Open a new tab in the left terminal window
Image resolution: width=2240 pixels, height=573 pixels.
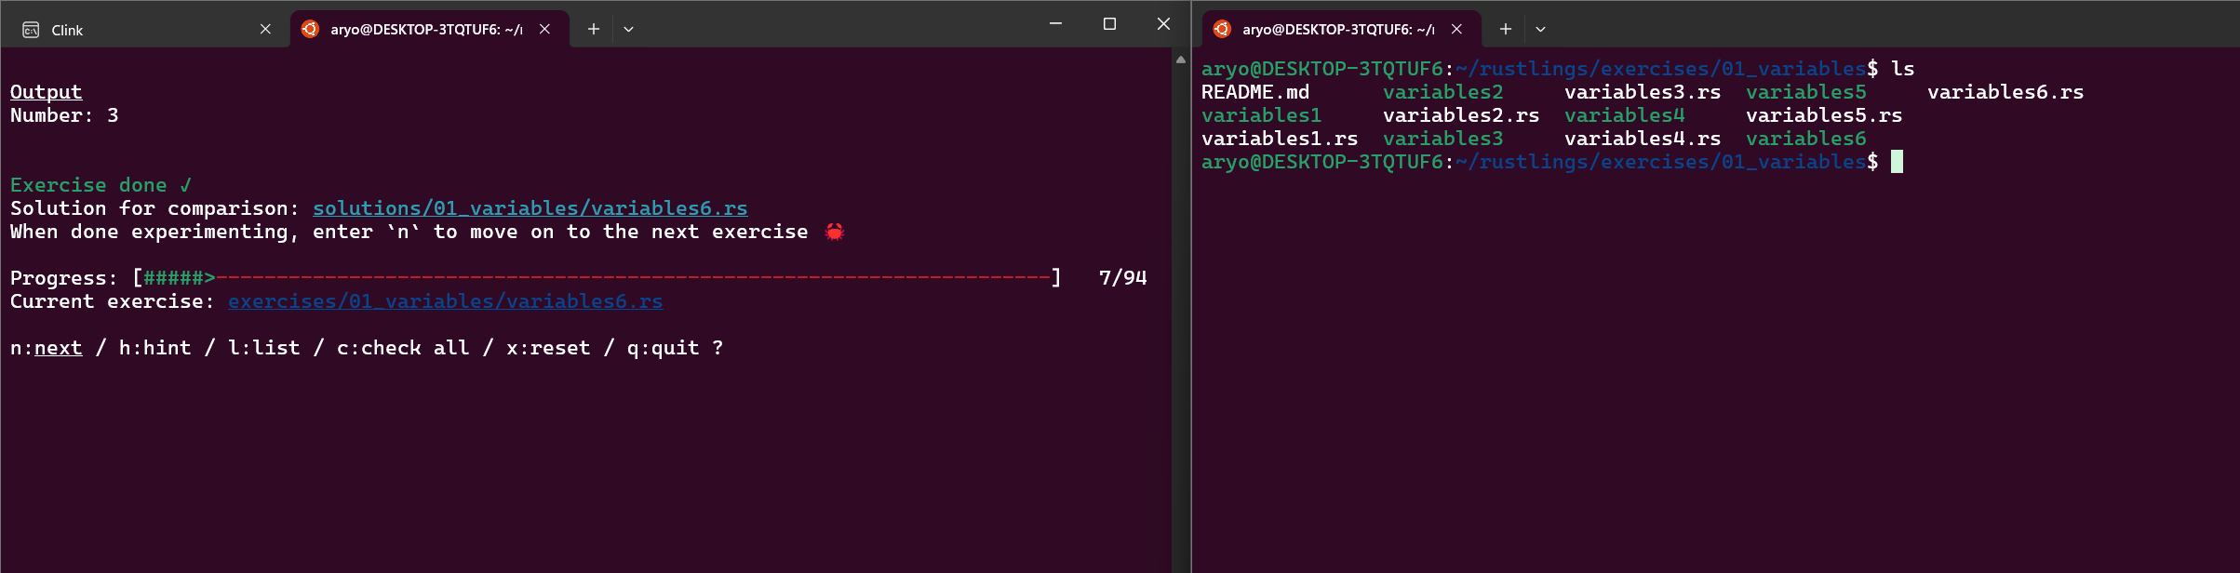[593, 29]
